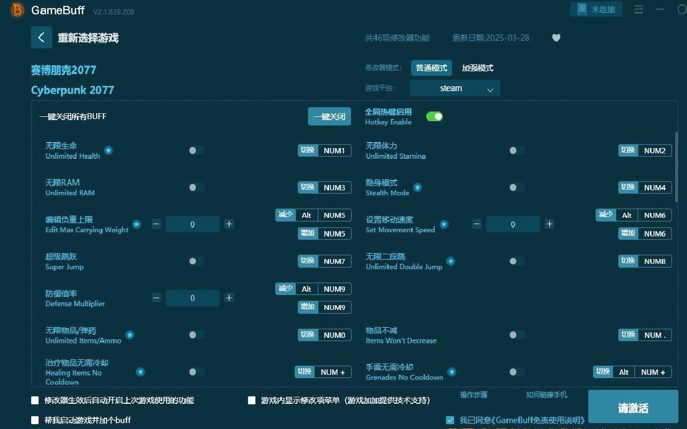Click NUM4 hotkey for Stealth Mode
Screen dimensions: 687x429
coord(655,187)
